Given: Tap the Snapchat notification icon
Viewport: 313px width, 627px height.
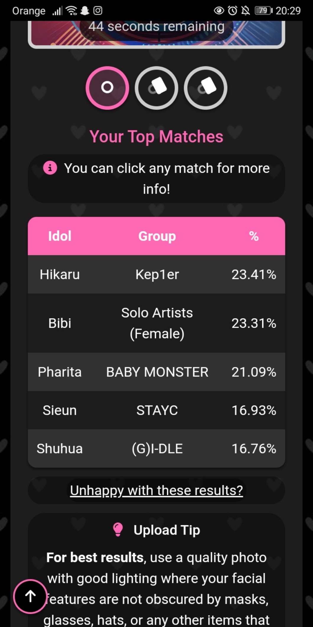Looking at the screenshot, I should pyautogui.click(x=85, y=11).
